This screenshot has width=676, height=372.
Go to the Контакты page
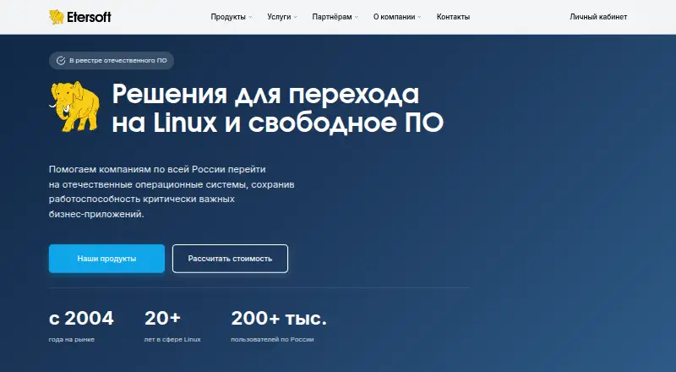453,17
